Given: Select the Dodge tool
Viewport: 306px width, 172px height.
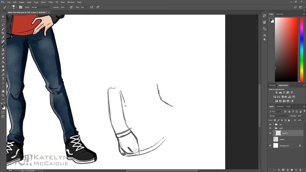Looking at the screenshot, I should click(x=3, y=70).
